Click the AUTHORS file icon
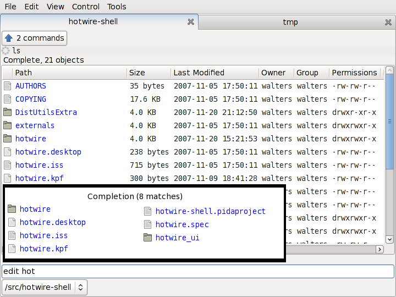 [x=8, y=86]
